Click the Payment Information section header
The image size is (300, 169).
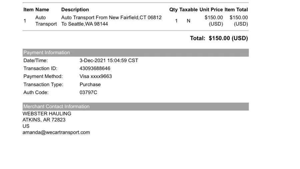click(x=136, y=53)
